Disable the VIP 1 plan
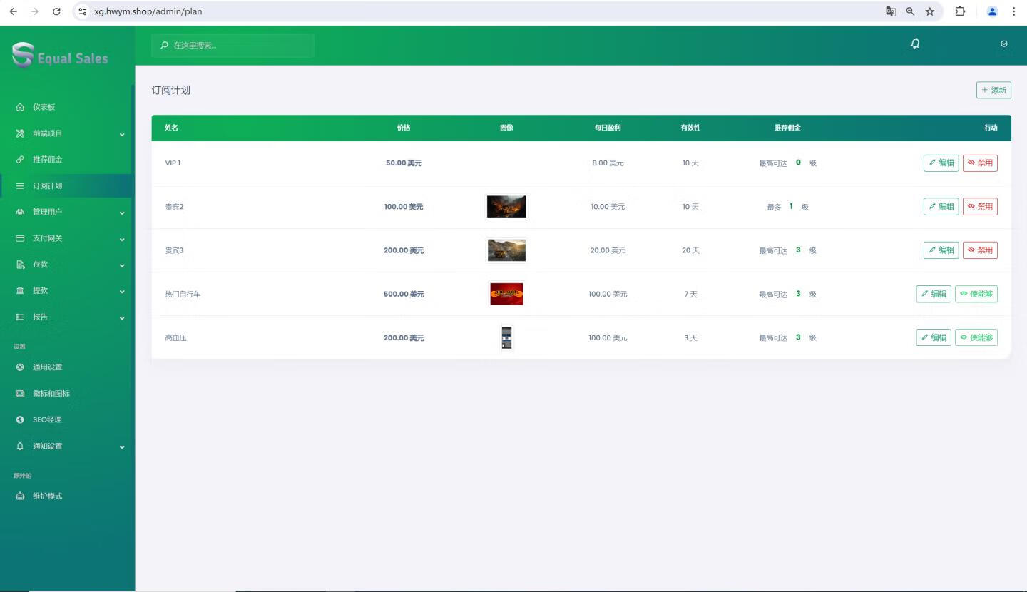The image size is (1027, 592). (979, 163)
